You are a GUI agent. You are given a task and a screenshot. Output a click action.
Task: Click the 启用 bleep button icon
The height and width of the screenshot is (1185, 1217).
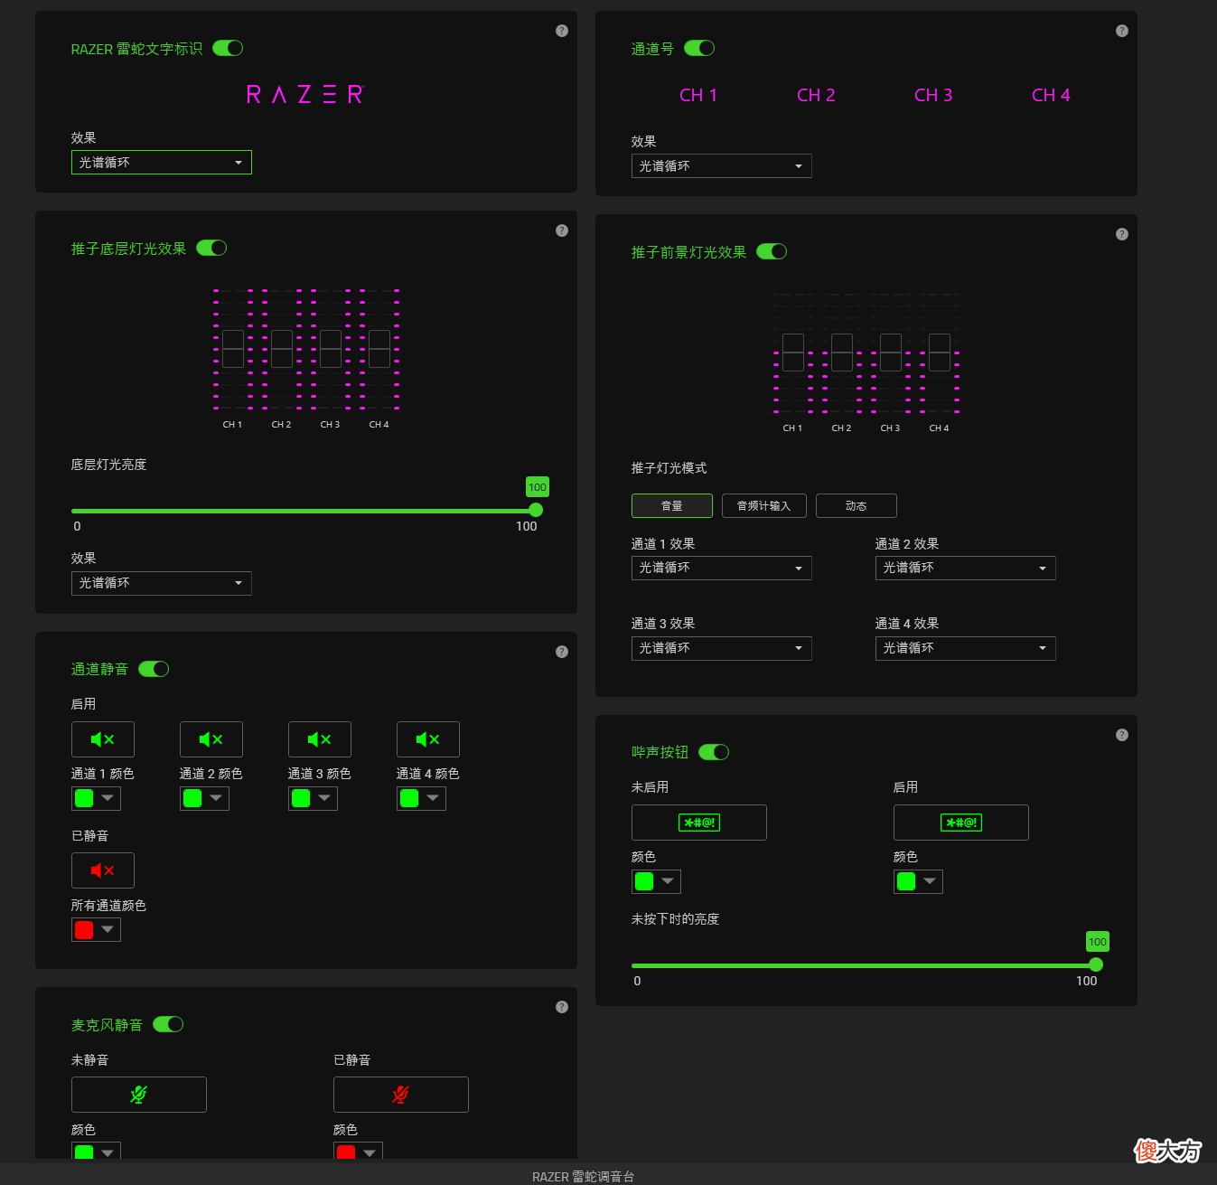pyautogui.click(x=961, y=823)
